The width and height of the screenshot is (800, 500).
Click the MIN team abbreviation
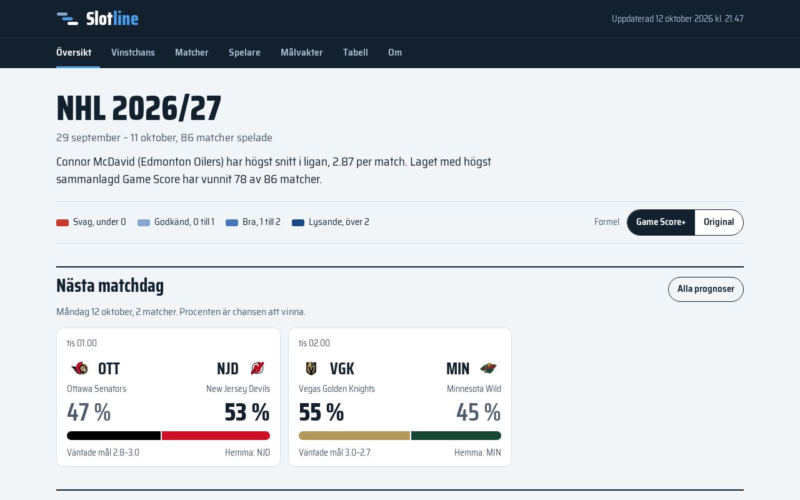click(458, 369)
